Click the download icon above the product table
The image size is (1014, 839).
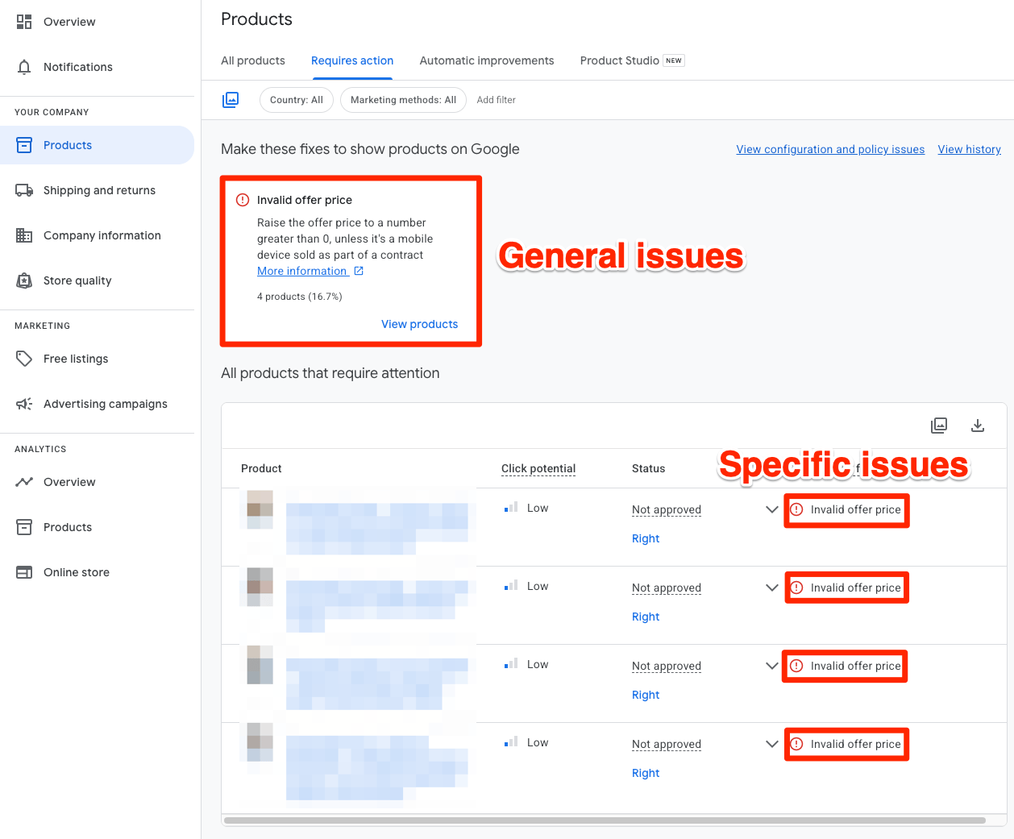coord(977,426)
